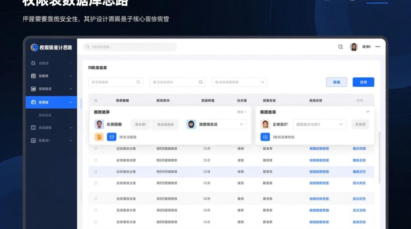Viewport: 411px width, 229px height.
Task: Select the third sidebar menu item label
Action: 45,89
